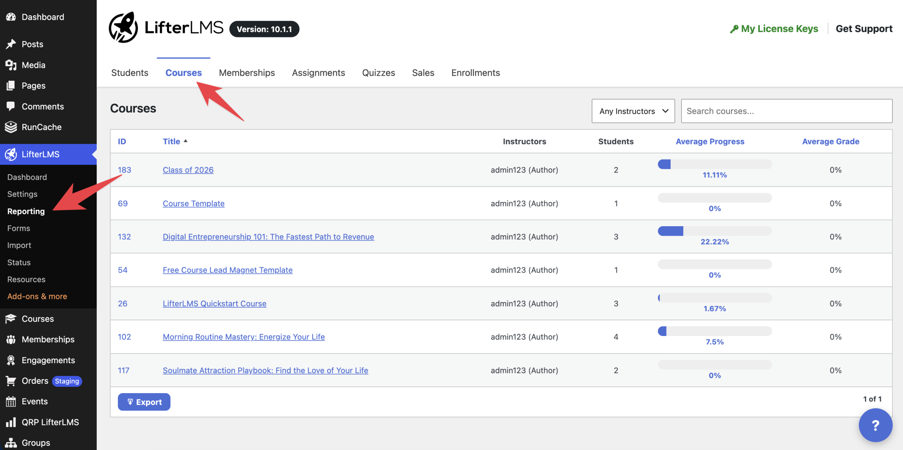Open LifterLMS Resources submenu item
The height and width of the screenshot is (450, 903).
pos(26,279)
